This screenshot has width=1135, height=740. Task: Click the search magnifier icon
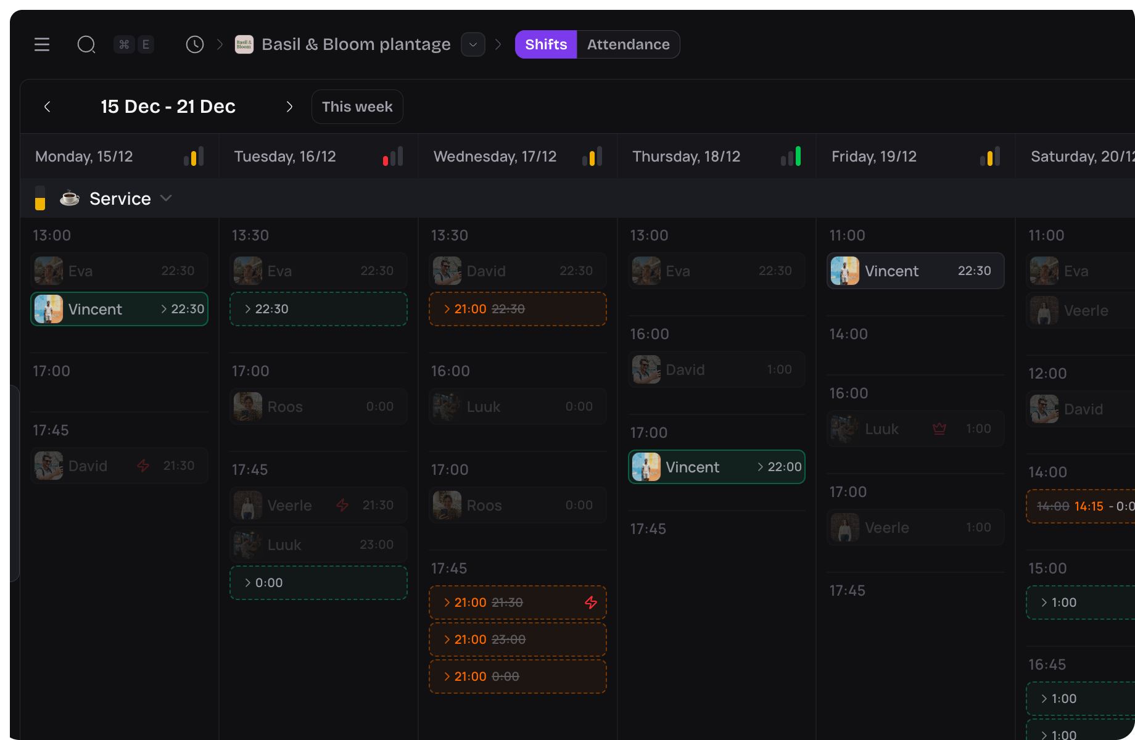(x=86, y=44)
